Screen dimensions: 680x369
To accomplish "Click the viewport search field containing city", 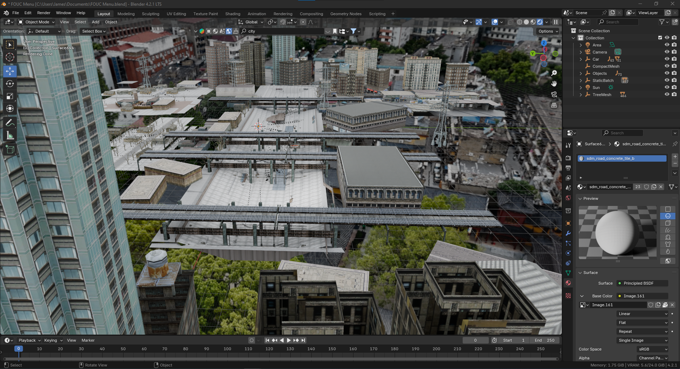I will pyautogui.click(x=282, y=31).
